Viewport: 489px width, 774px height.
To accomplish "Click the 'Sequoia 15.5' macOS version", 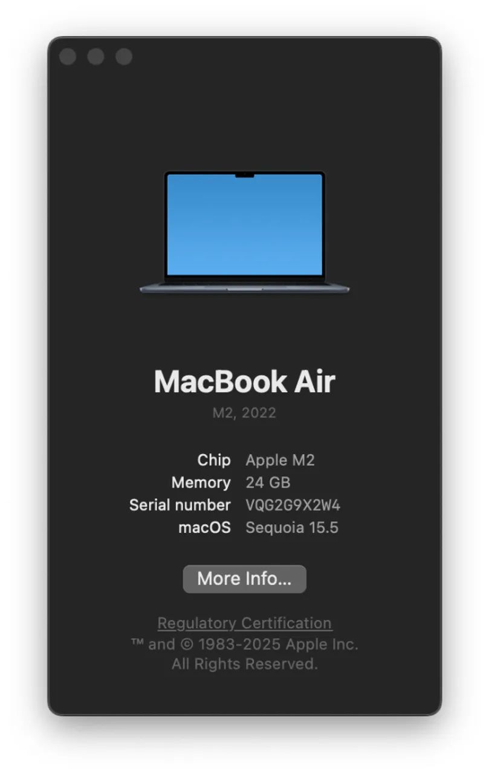I will click(x=292, y=528).
